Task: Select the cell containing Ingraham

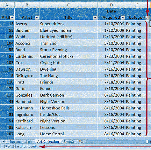Action: (x=27, y=114)
